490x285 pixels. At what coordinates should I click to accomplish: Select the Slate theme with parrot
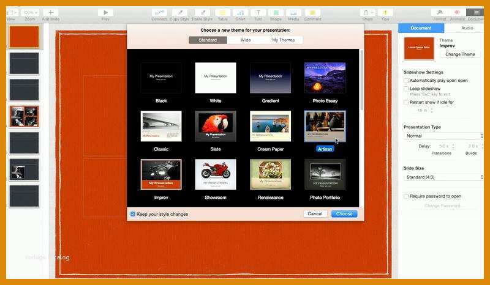click(x=216, y=126)
